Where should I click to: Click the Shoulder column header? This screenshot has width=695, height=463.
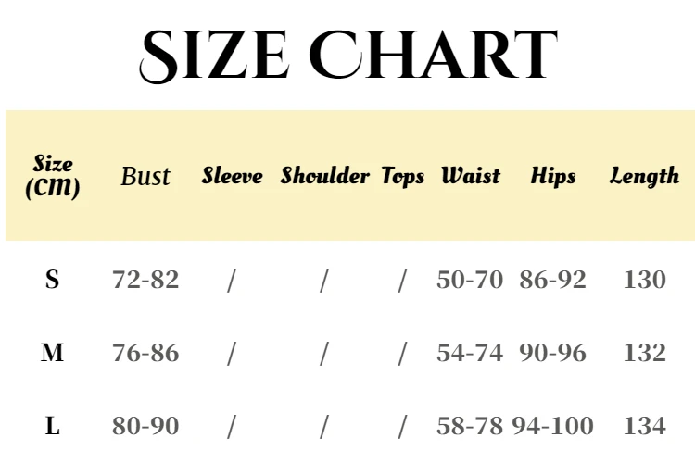tap(325, 175)
